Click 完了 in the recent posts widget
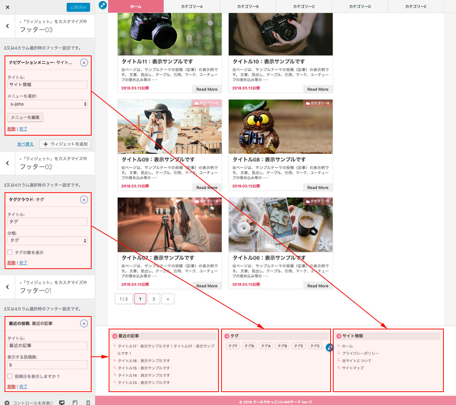The width and height of the screenshot is (456, 405). click(x=23, y=386)
